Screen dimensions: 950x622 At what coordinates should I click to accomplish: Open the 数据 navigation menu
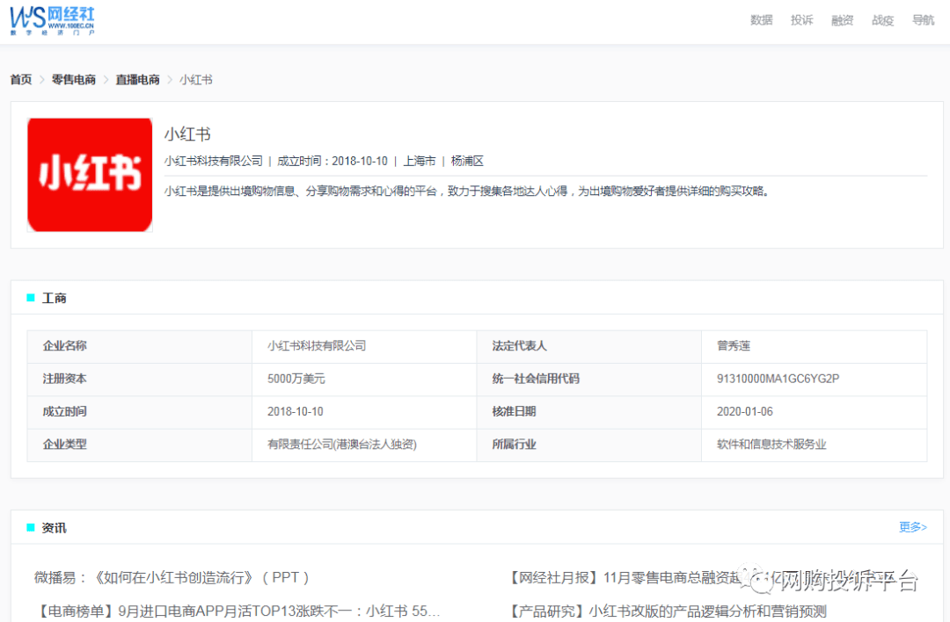coord(761,20)
